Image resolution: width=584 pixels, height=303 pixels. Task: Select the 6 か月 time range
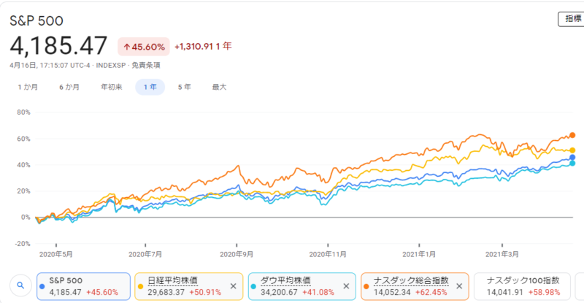tap(69, 87)
